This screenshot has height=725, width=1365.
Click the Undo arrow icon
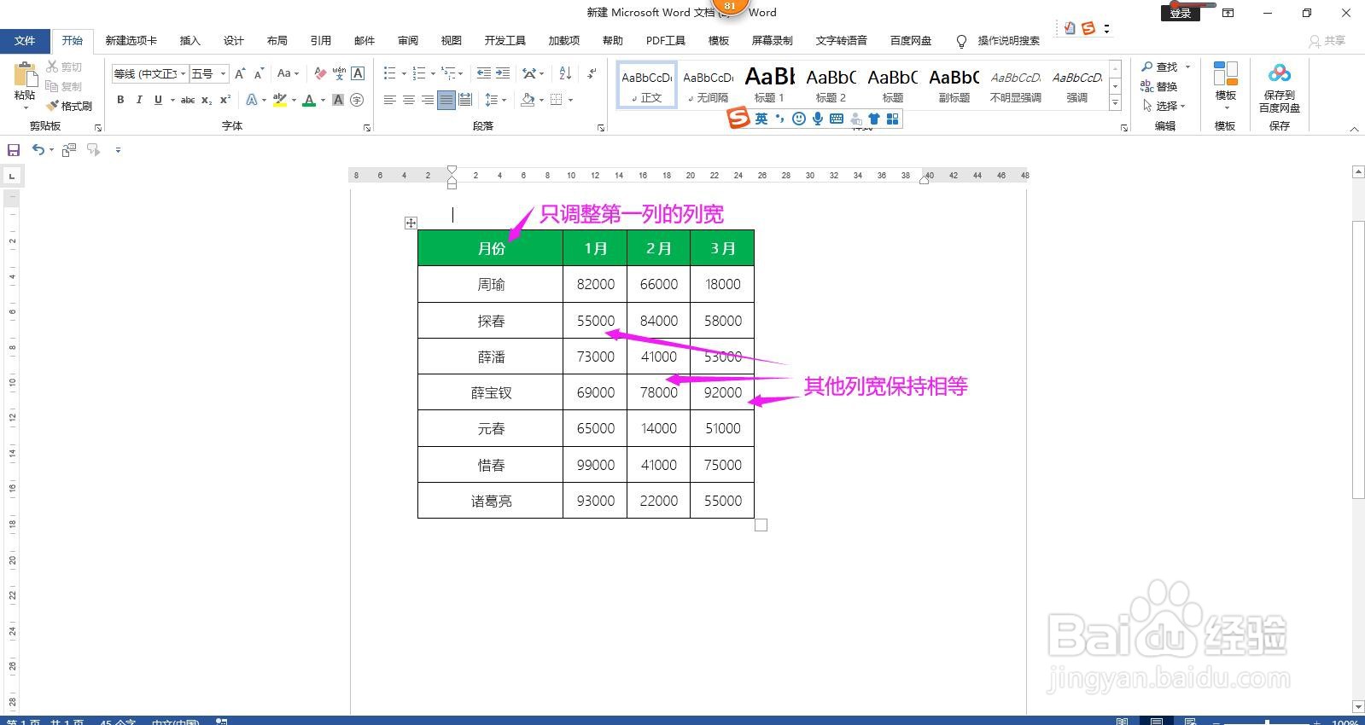(x=38, y=150)
